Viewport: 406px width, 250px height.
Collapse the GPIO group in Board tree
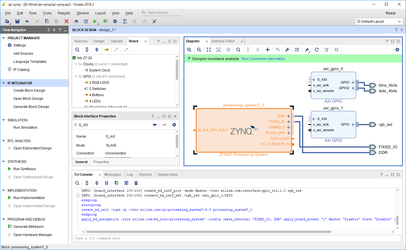pyautogui.click(x=76, y=77)
